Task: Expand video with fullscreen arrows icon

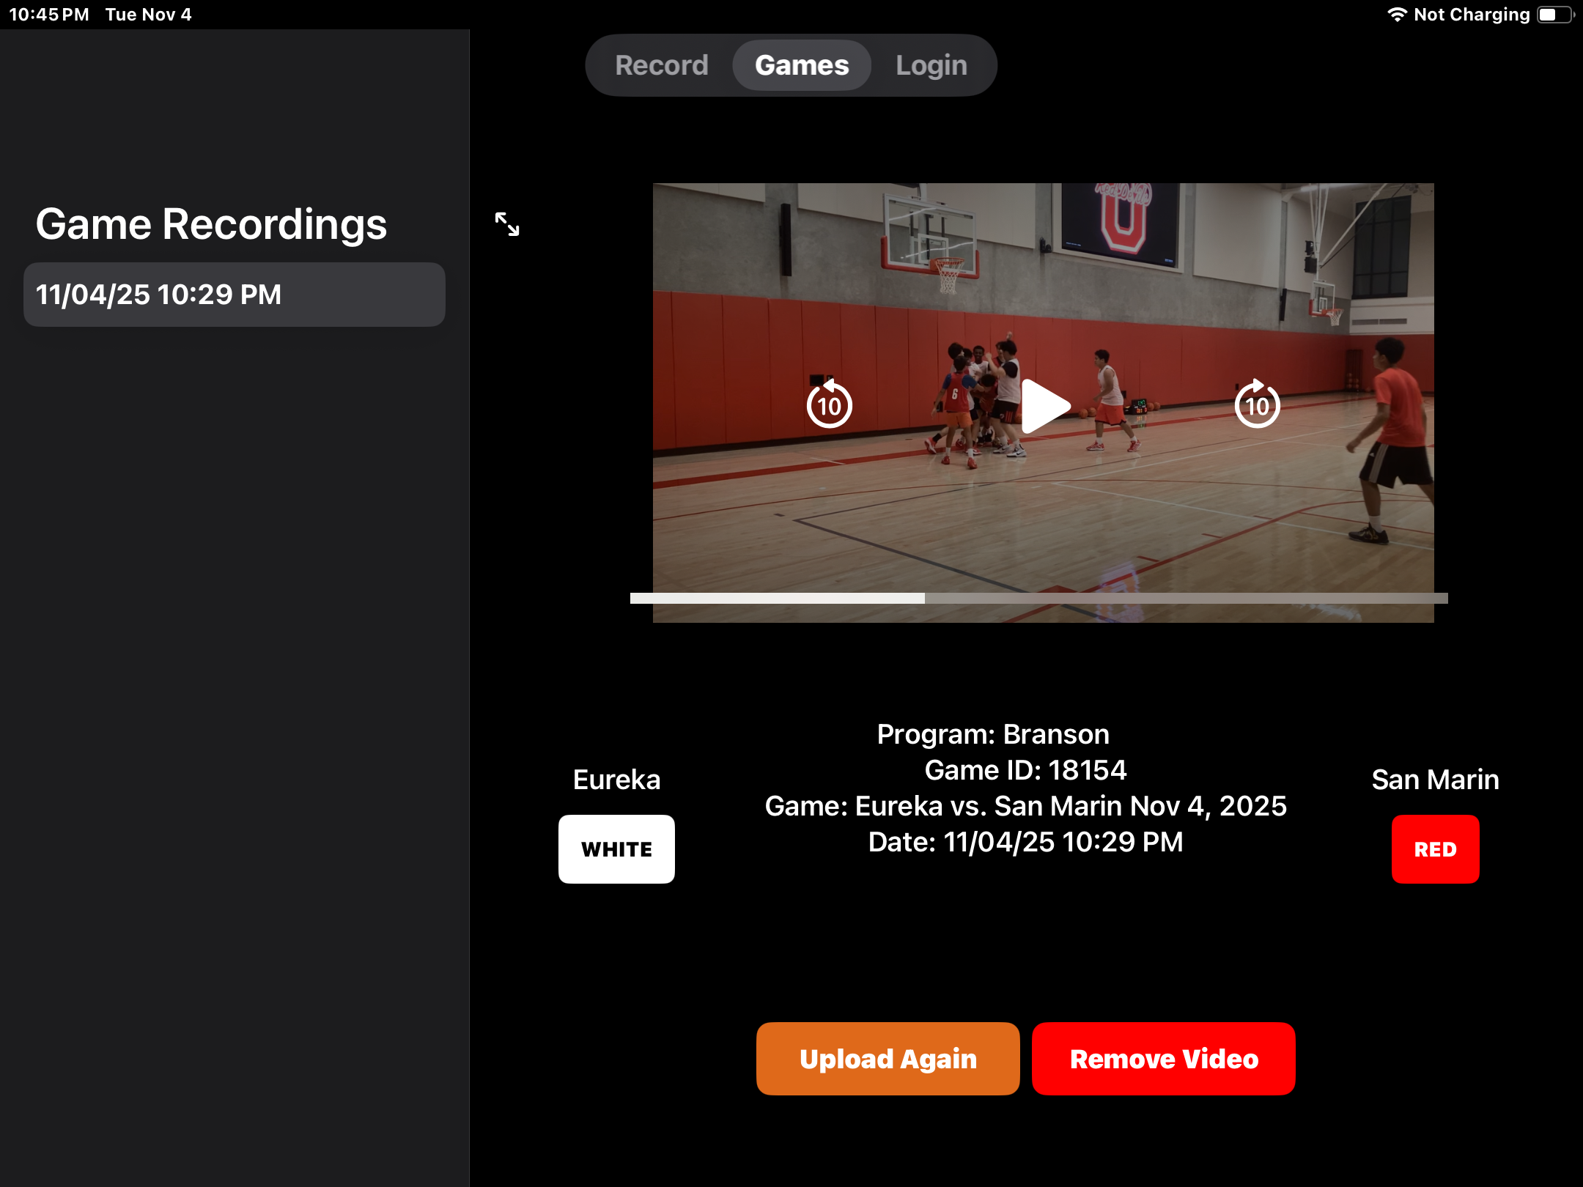Action: click(507, 224)
